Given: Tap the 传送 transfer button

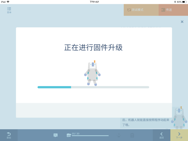Looking at the screenshot, I should point(173,10).
